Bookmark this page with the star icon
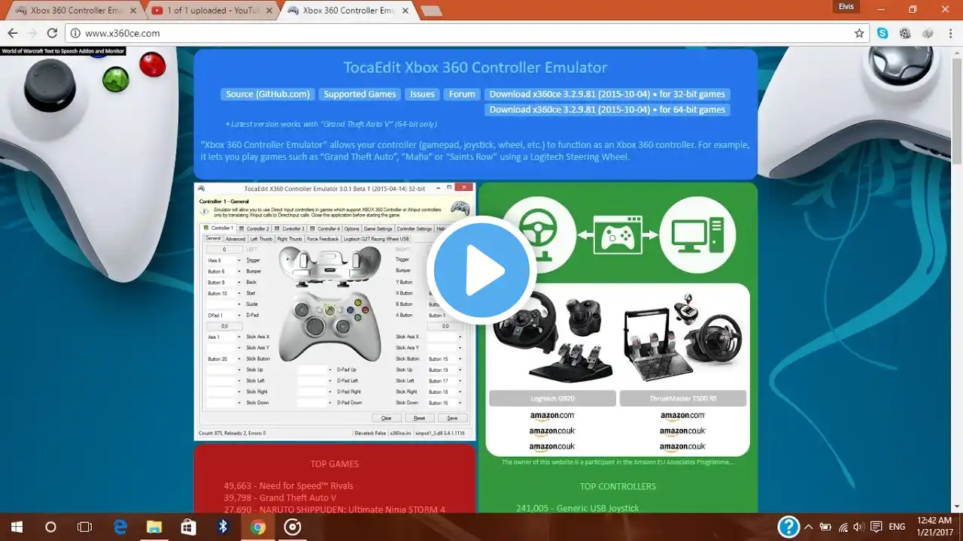 pyautogui.click(x=859, y=33)
